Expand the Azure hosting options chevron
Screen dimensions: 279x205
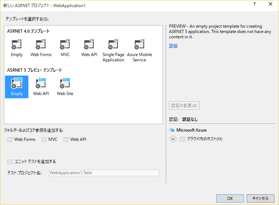173,139
